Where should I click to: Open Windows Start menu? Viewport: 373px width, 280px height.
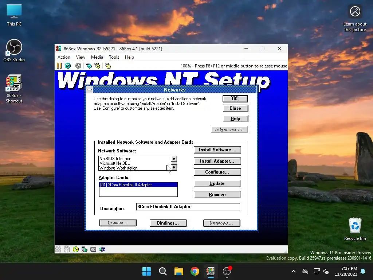146,271
